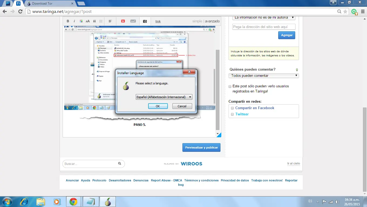Click the editor's blue resize handle corner
Viewport: 367px width, 207px height.
point(219,135)
